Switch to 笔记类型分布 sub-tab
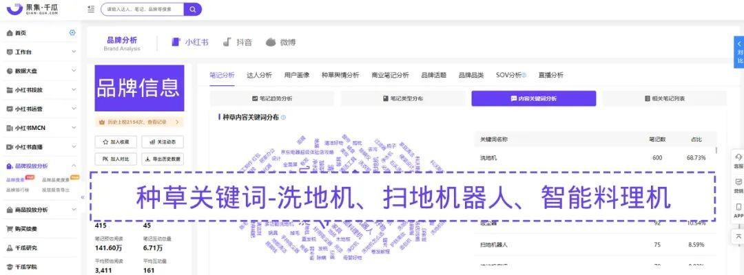744x275 pixels. (x=403, y=98)
